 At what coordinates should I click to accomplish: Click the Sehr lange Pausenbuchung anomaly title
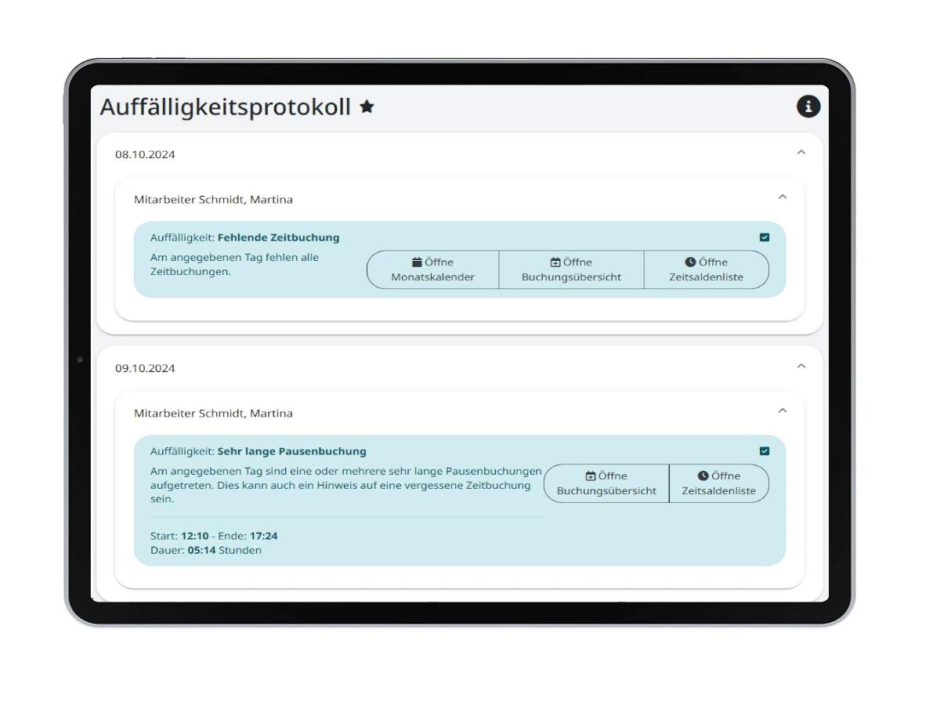click(291, 451)
